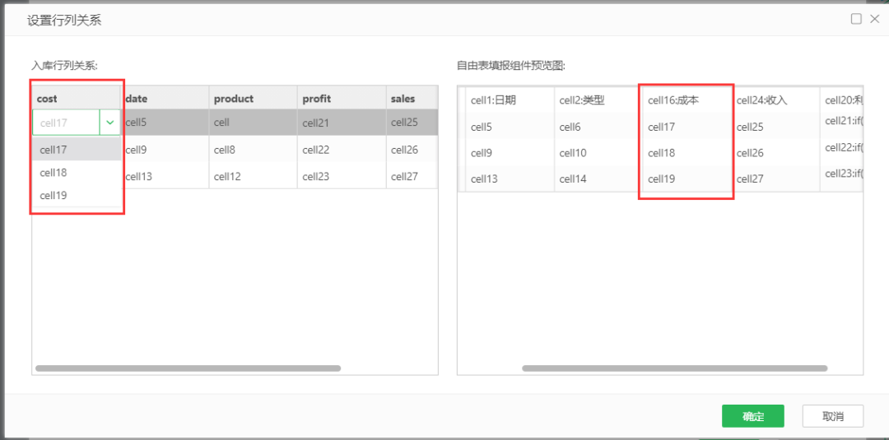Click cell21 in profit column

342,122
